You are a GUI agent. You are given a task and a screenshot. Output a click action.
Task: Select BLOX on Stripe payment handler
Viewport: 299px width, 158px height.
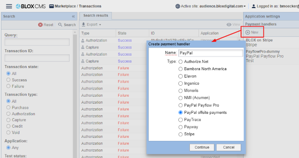coord(272,42)
